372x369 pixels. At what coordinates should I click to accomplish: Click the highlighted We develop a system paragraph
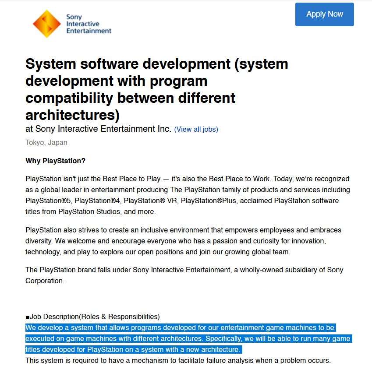pyautogui.click(x=188, y=338)
